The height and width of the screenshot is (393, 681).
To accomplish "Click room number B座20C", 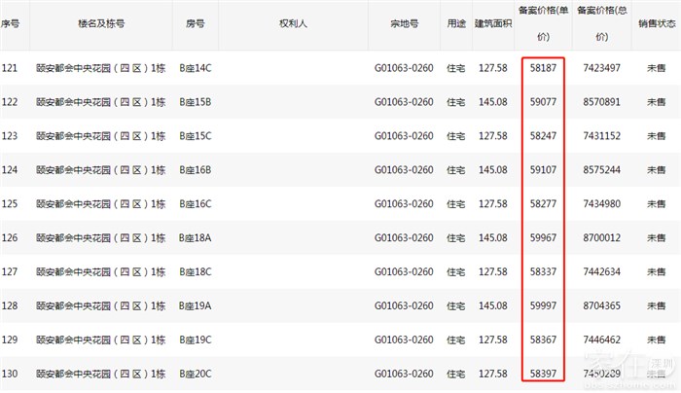I will (196, 374).
